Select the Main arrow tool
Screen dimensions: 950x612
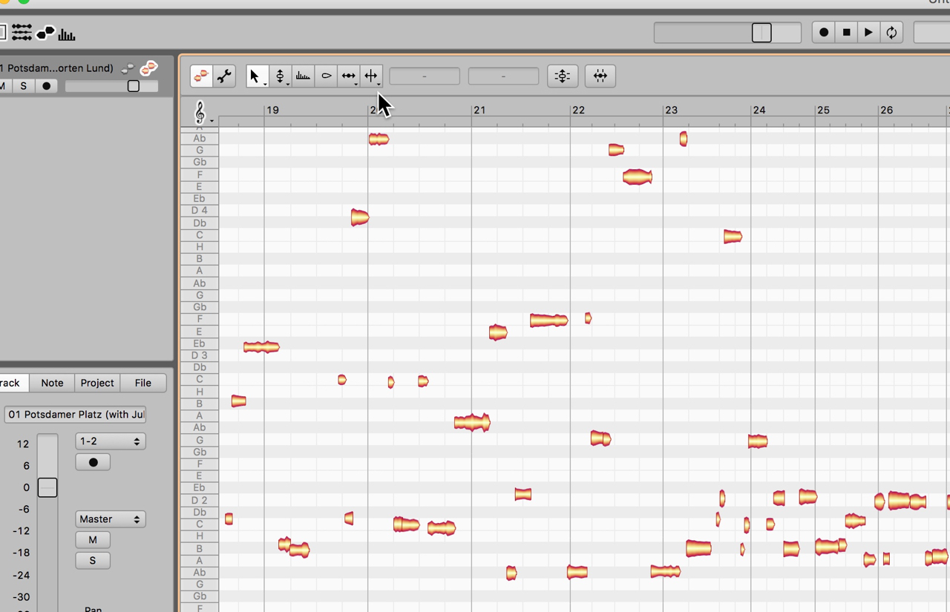[257, 76]
